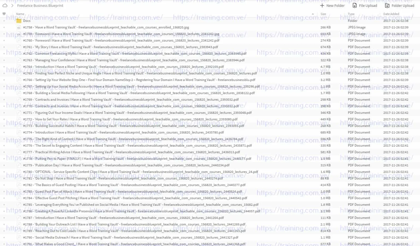Select PDF icon of #1777 Practical Writing Advice
The width and height of the screenshot is (420, 246).
[19, 152]
